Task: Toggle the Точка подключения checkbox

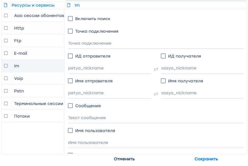Action: click(x=71, y=31)
